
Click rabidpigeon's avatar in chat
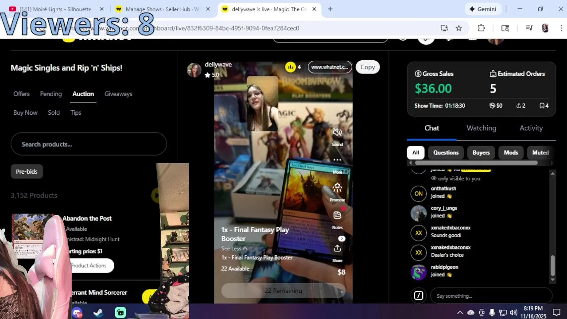click(x=419, y=272)
